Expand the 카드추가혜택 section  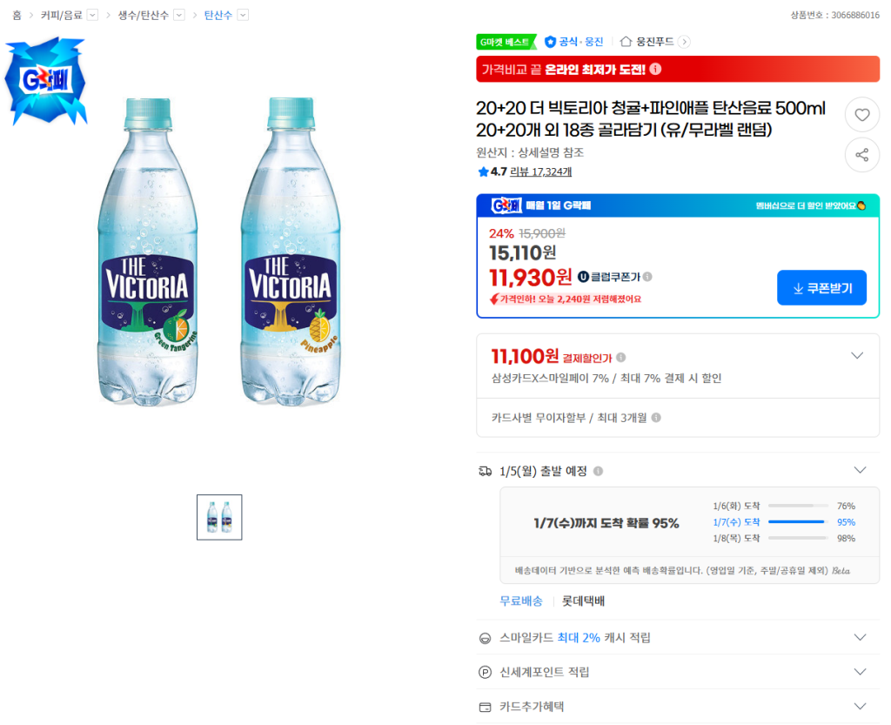[860, 706]
